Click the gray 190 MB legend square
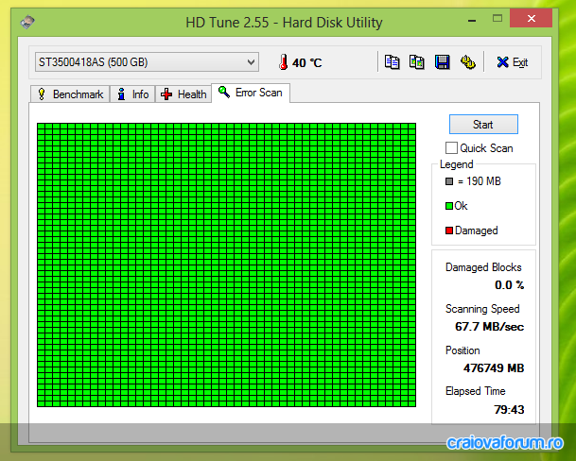Screen dimensions: 576x461 449,181
